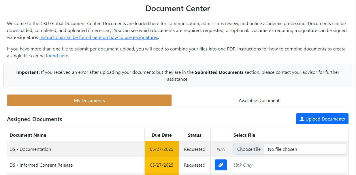
Task: Click the Status column header
Action: 195,135
